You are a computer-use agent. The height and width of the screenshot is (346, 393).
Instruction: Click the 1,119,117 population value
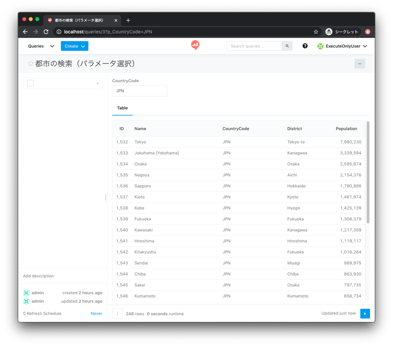click(x=351, y=241)
